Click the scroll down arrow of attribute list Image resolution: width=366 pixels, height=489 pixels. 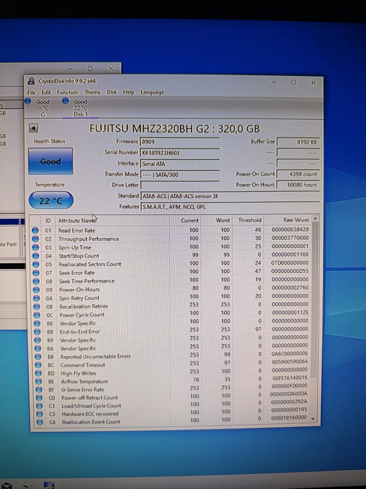tap(313, 418)
